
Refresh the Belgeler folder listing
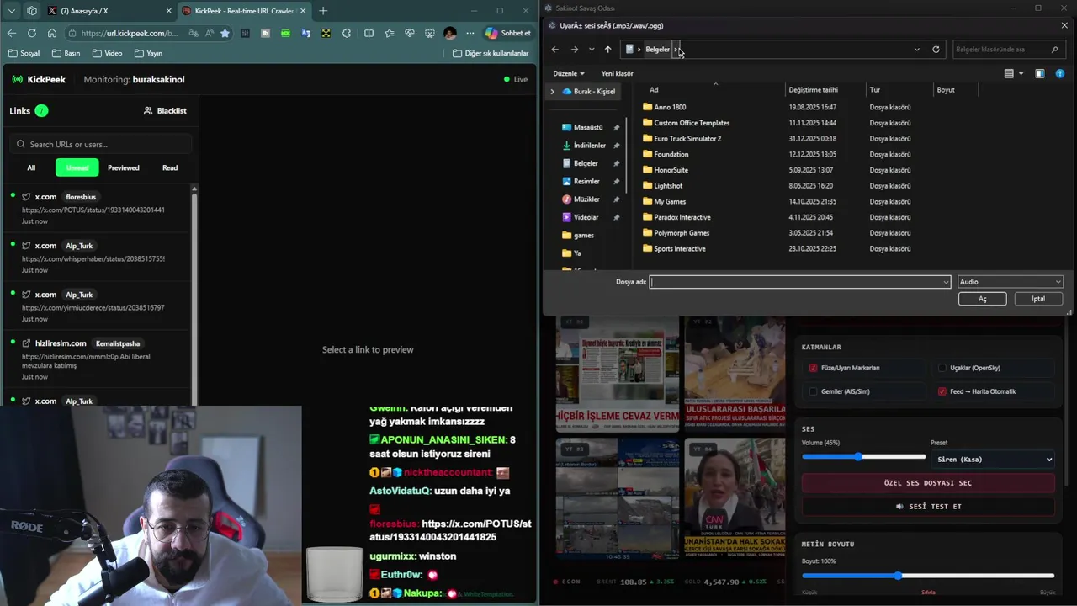pos(936,50)
